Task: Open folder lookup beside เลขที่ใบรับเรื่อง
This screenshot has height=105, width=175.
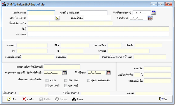Action: pyautogui.click(x=58, y=18)
